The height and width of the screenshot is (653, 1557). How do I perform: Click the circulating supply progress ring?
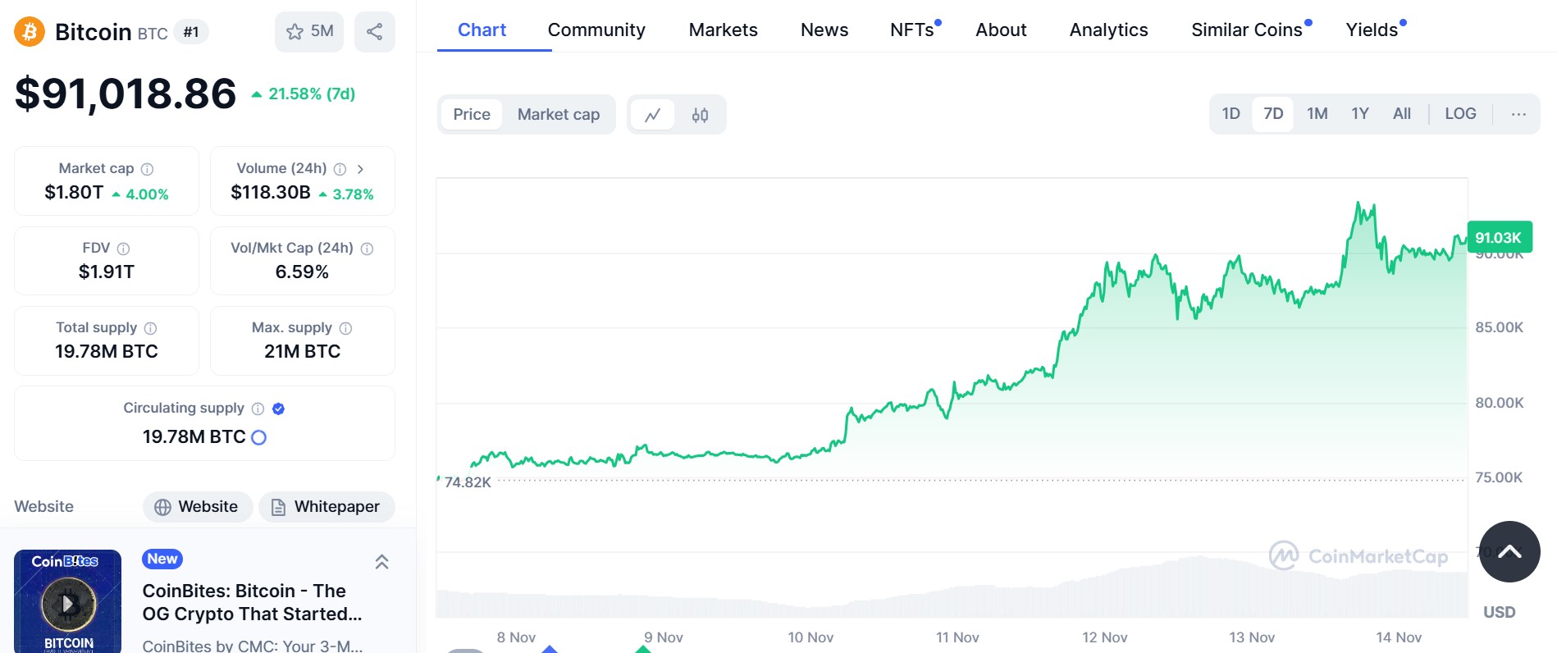click(258, 437)
